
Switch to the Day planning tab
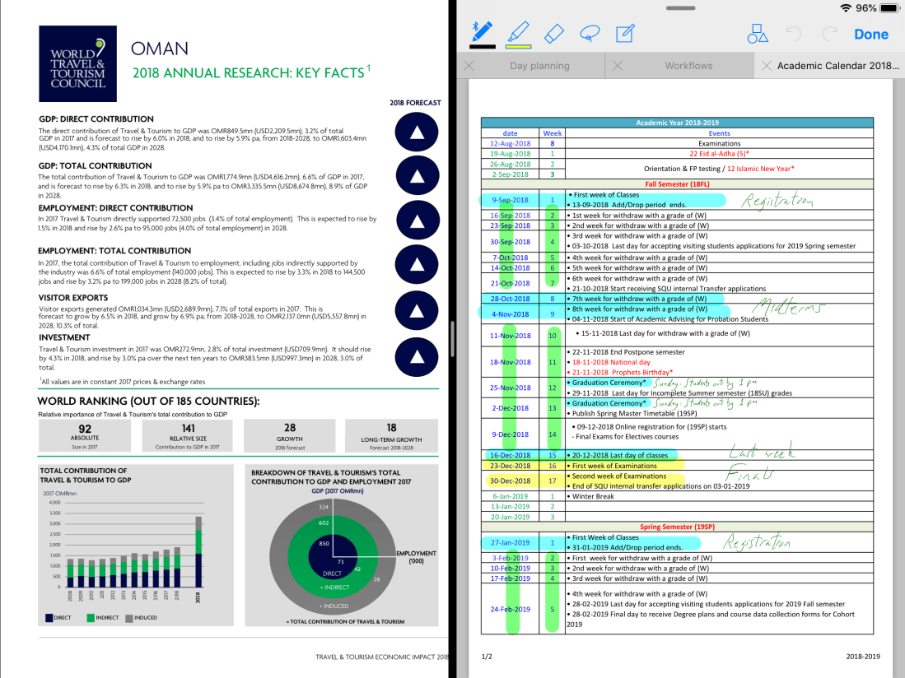point(539,66)
